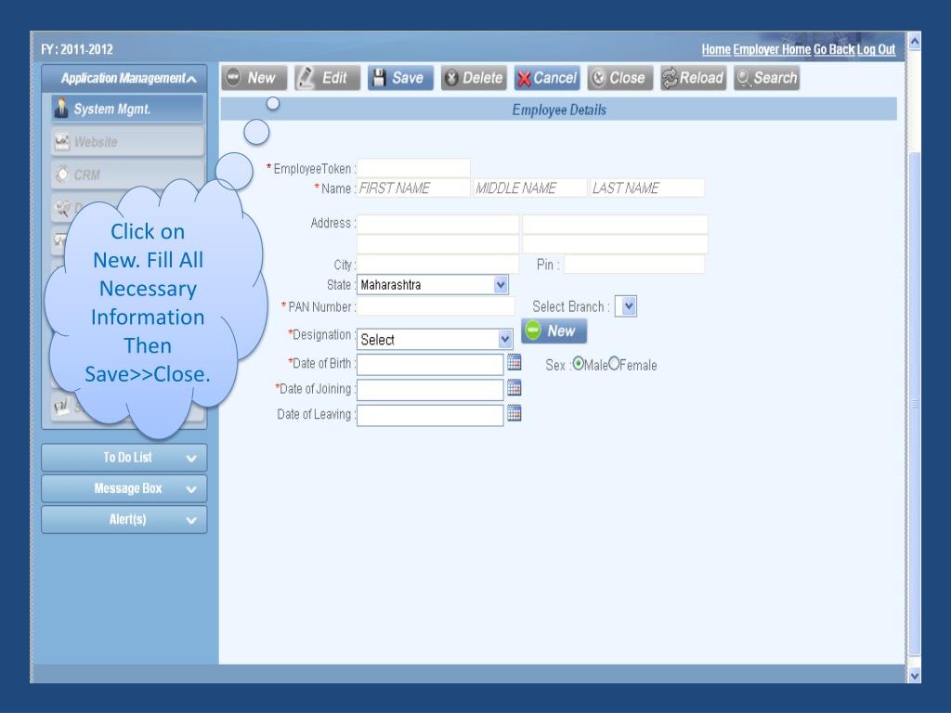
Task: Click the PAN Number field
Action: [x=436, y=306]
